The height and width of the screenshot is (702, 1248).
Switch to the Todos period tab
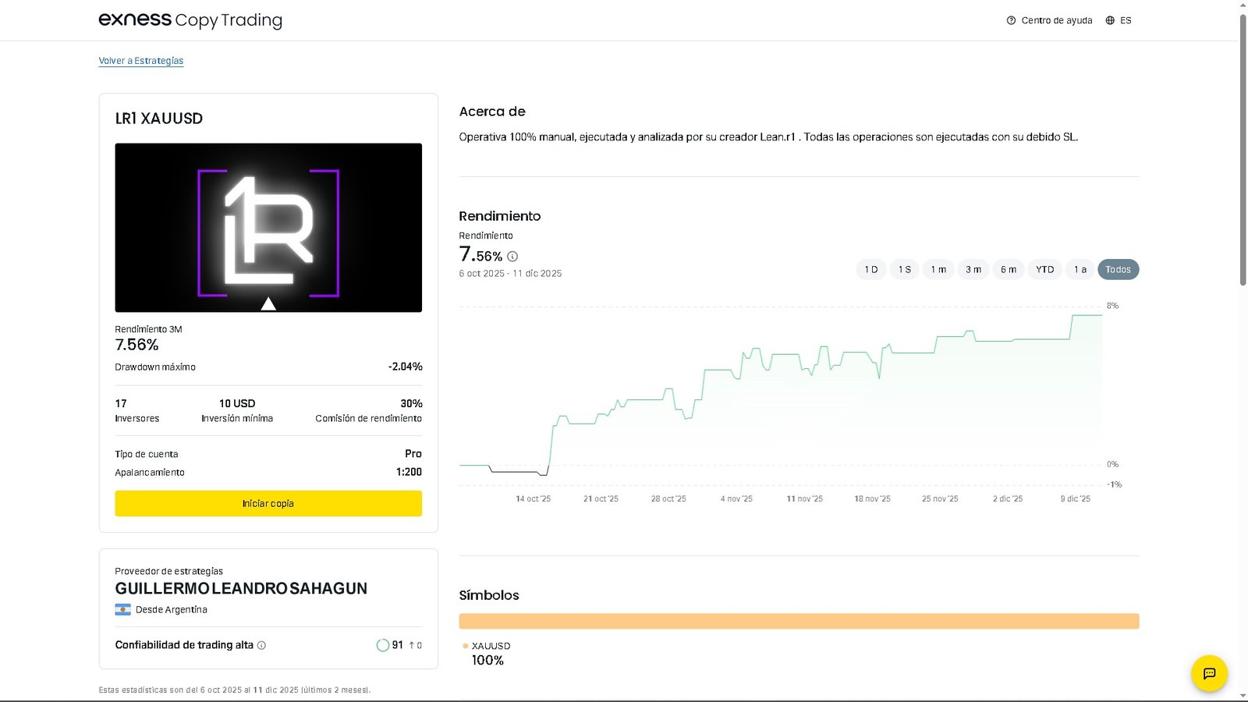(x=1118, y=269)
